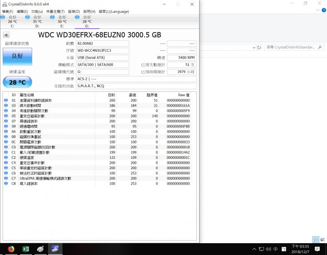Click the network icon in system tray
The width and height of the screenshot is (327, 255).
(x=261, y=249)
